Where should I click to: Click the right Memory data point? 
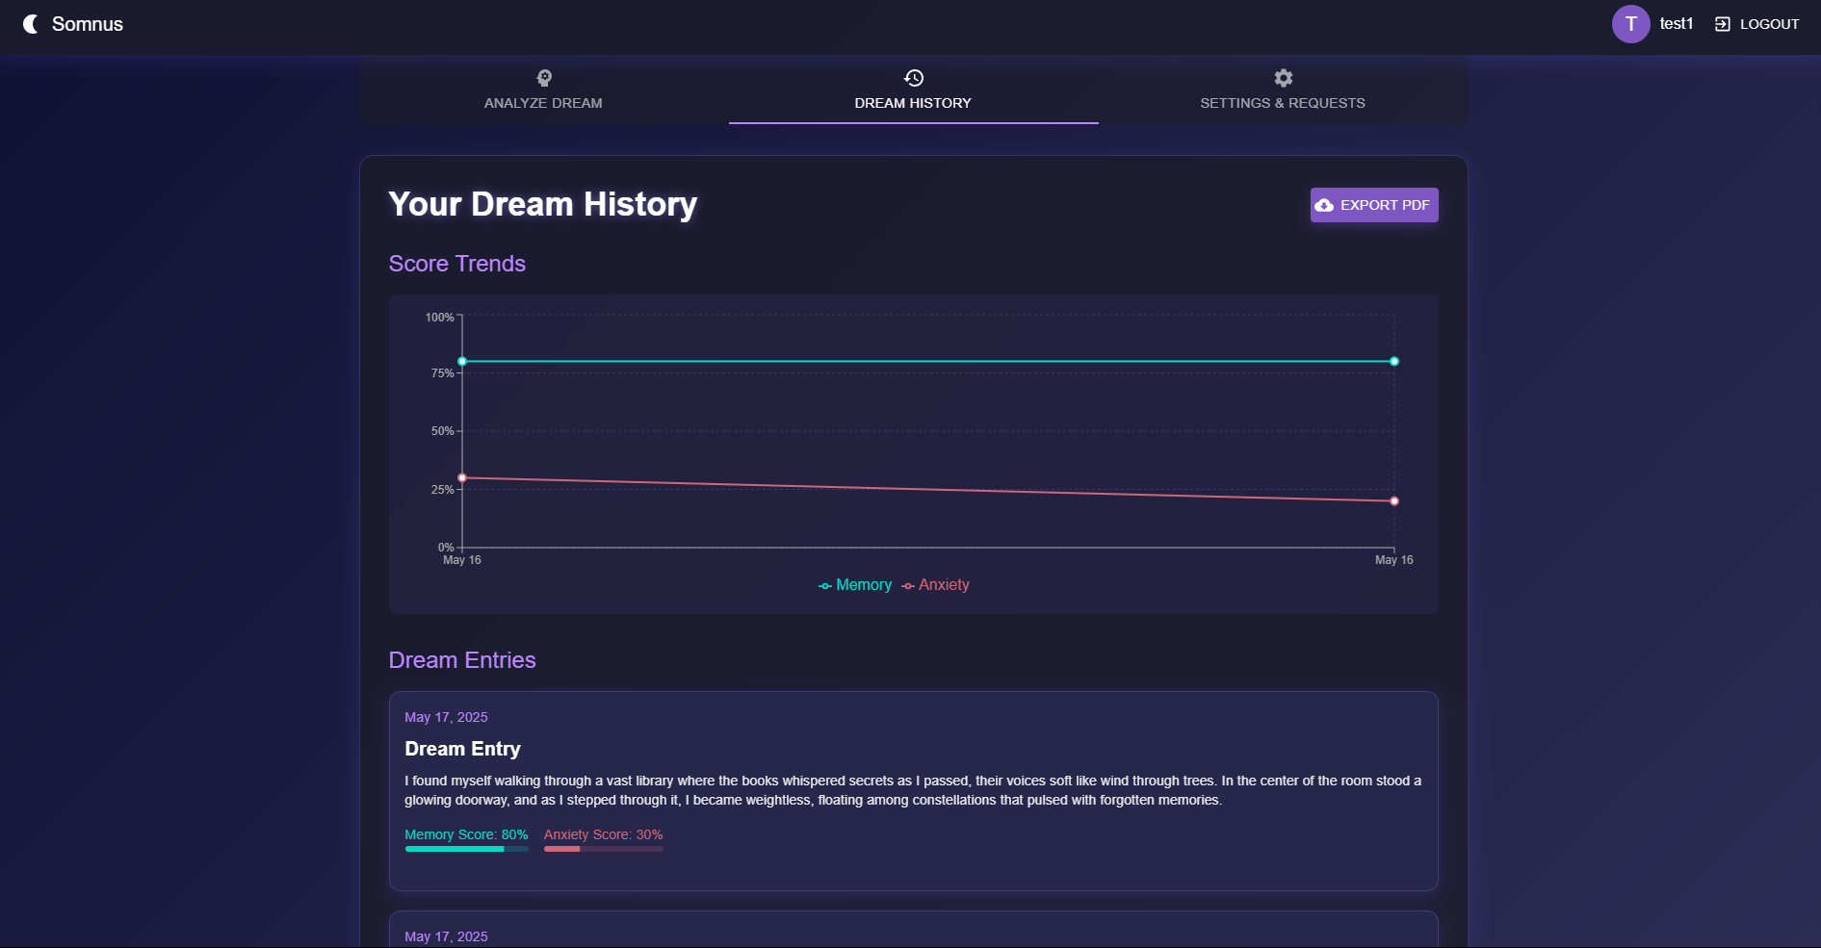pos(1394,362)
